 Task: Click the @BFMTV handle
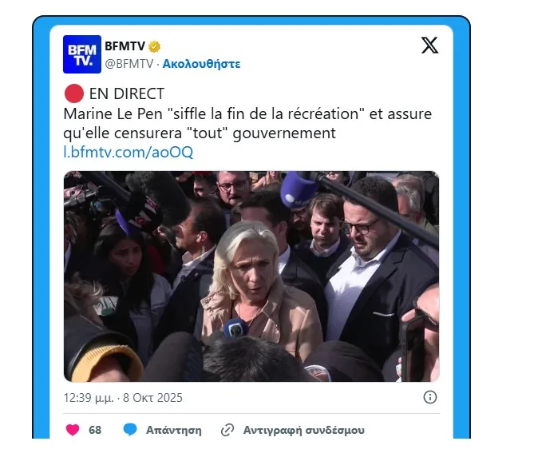[129, 64]
